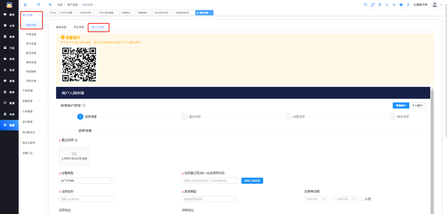This screenshot has height=214, width=447.
Task: Open 独立小程序 in the submenu
Action: tap(28, 143)
